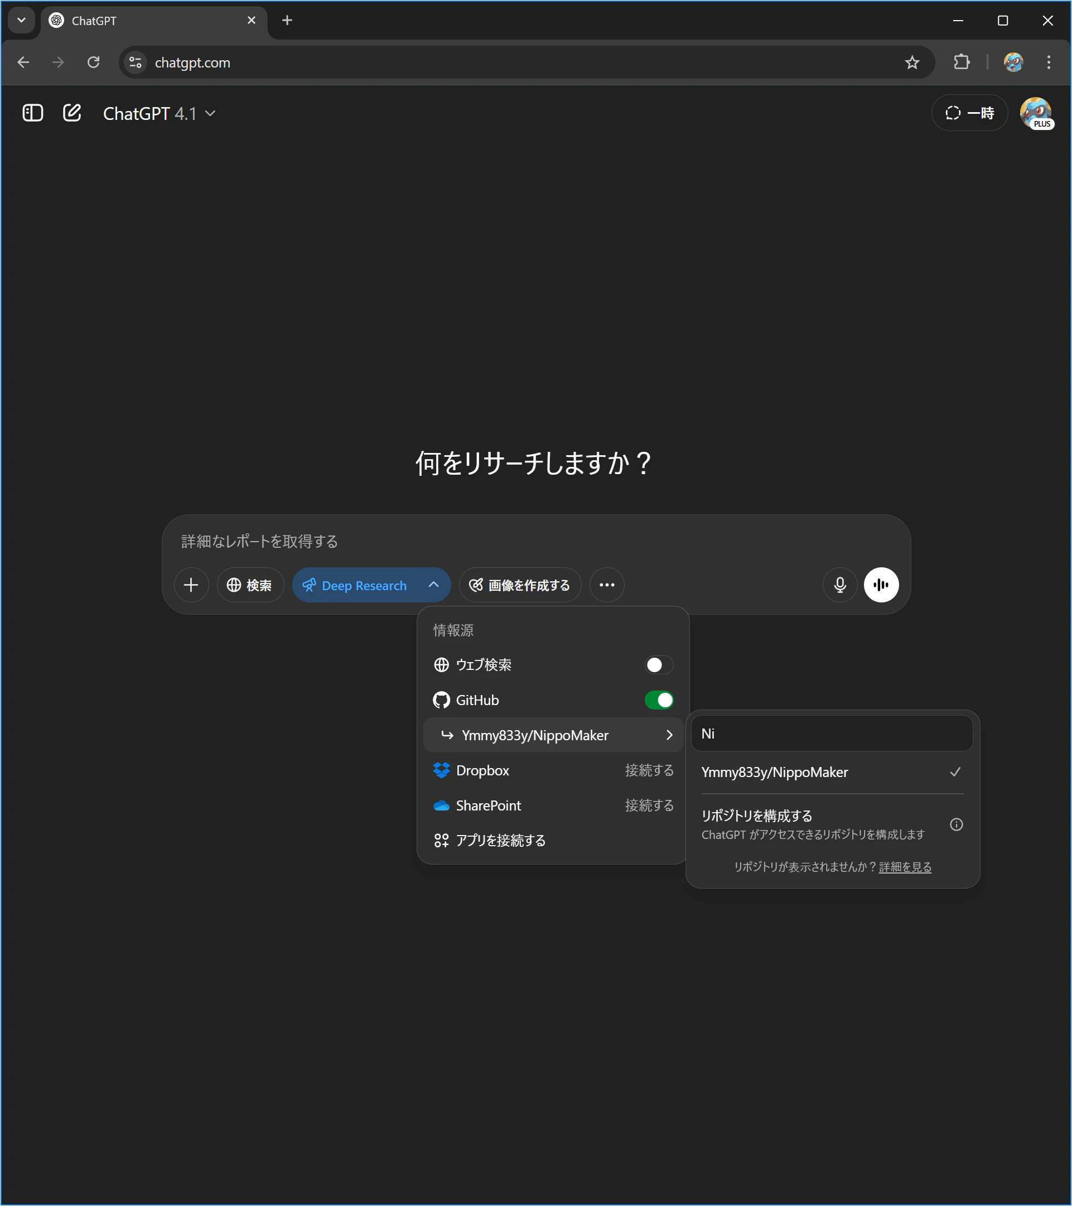
Task: Bookmark this page with star icon
Action: 912,62
